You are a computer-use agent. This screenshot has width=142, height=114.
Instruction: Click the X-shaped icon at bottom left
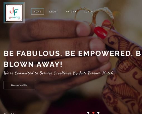[13, 113]
